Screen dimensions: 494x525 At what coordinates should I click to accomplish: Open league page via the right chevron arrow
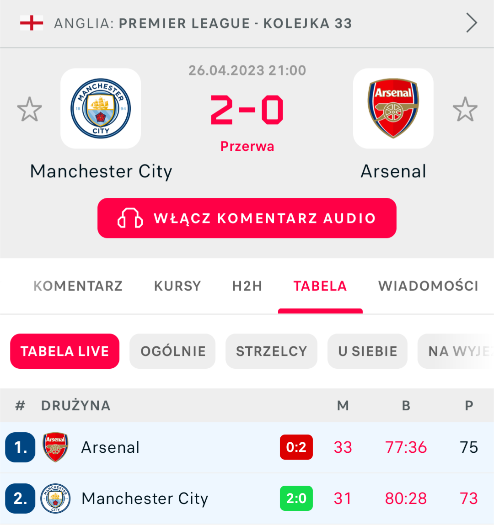(471, 23)
